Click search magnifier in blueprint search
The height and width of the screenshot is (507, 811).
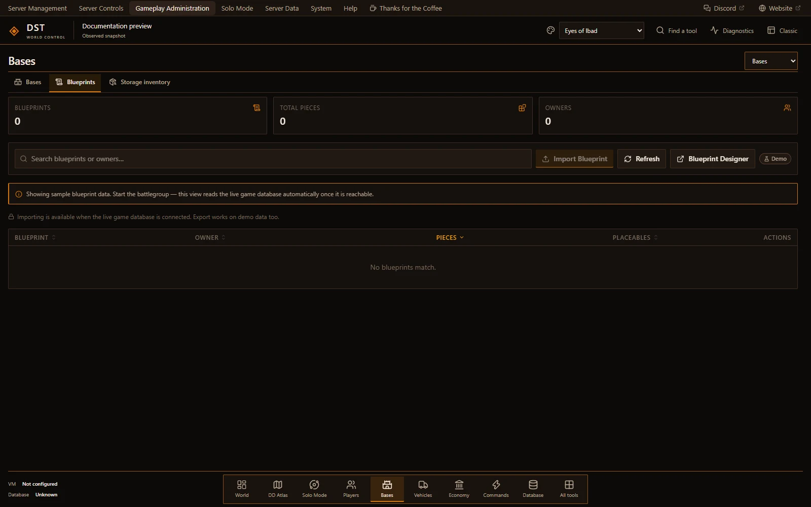click(x=23, y=159)
